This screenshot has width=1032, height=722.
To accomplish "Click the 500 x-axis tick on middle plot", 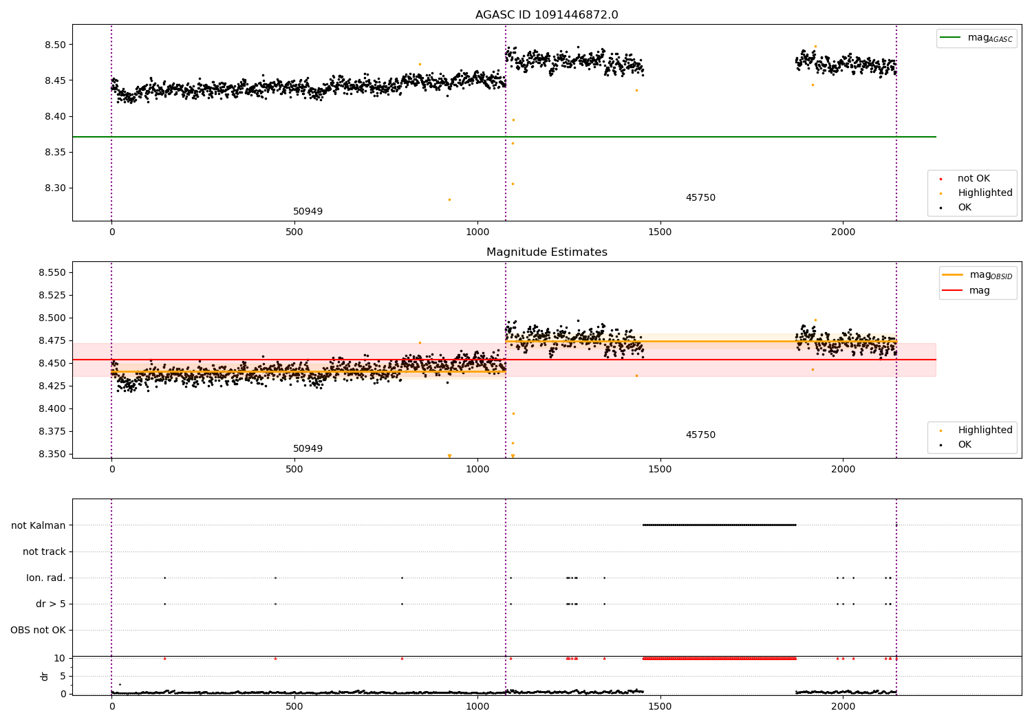I will pos(294,470).
